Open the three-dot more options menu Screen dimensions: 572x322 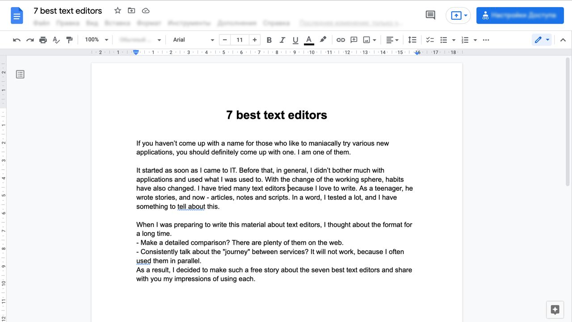click(486, 40)
